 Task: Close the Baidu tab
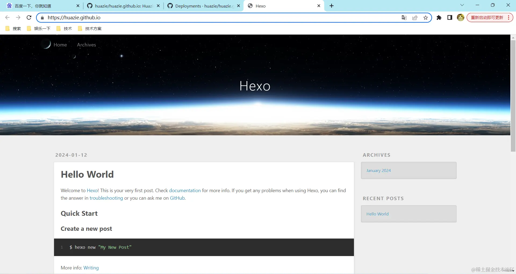click(78, 6)
